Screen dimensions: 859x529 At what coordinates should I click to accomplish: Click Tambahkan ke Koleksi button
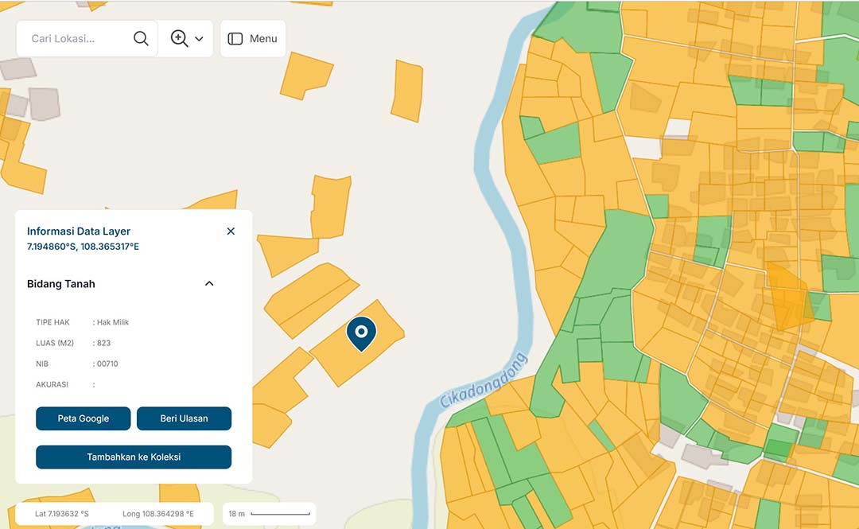(134, 457)
